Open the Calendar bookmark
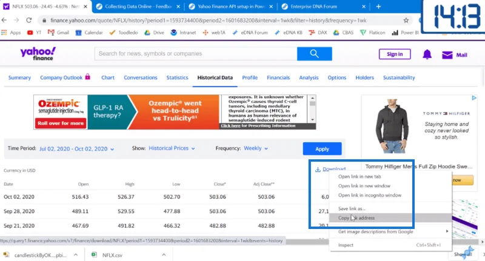The width and height of the screenshot is (485, 261). pyautogui.click(x=89, y=33)
